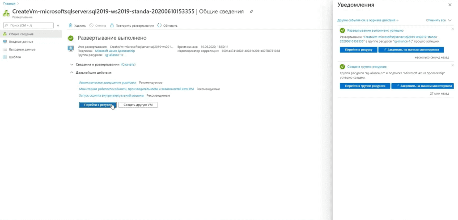This screenshot has height=220, width=458.
Task: Click the Главная breadcrumb link
Action: pyautogui.click(x=9, y=4)
